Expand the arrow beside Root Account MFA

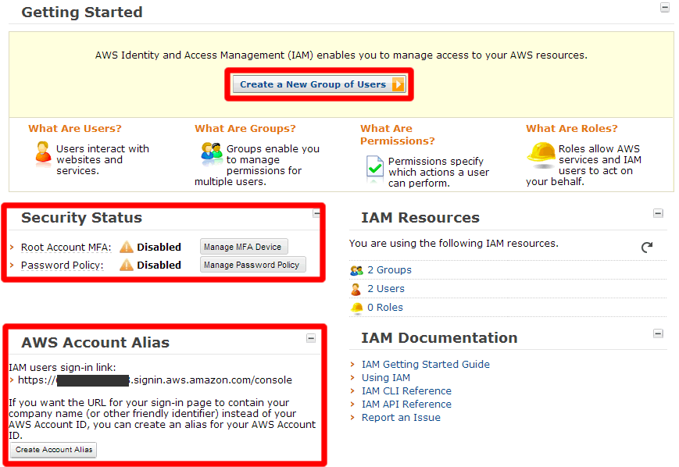click(13, 247)
